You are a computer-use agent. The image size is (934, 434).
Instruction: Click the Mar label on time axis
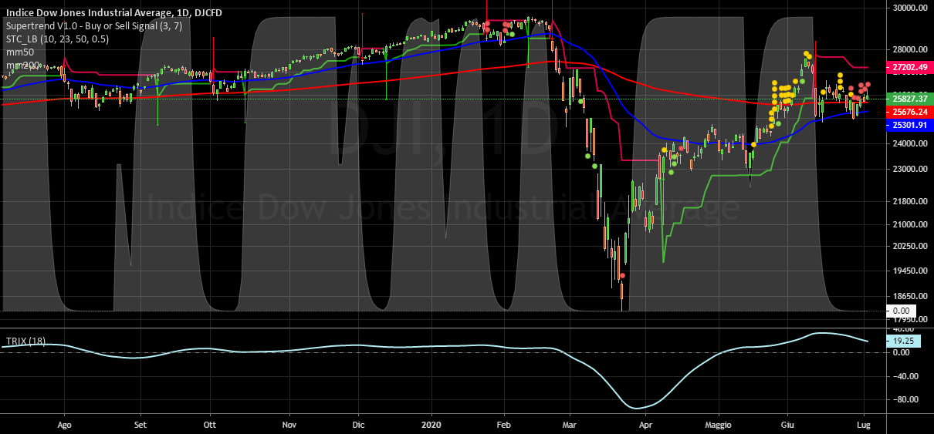coord(570,424)
